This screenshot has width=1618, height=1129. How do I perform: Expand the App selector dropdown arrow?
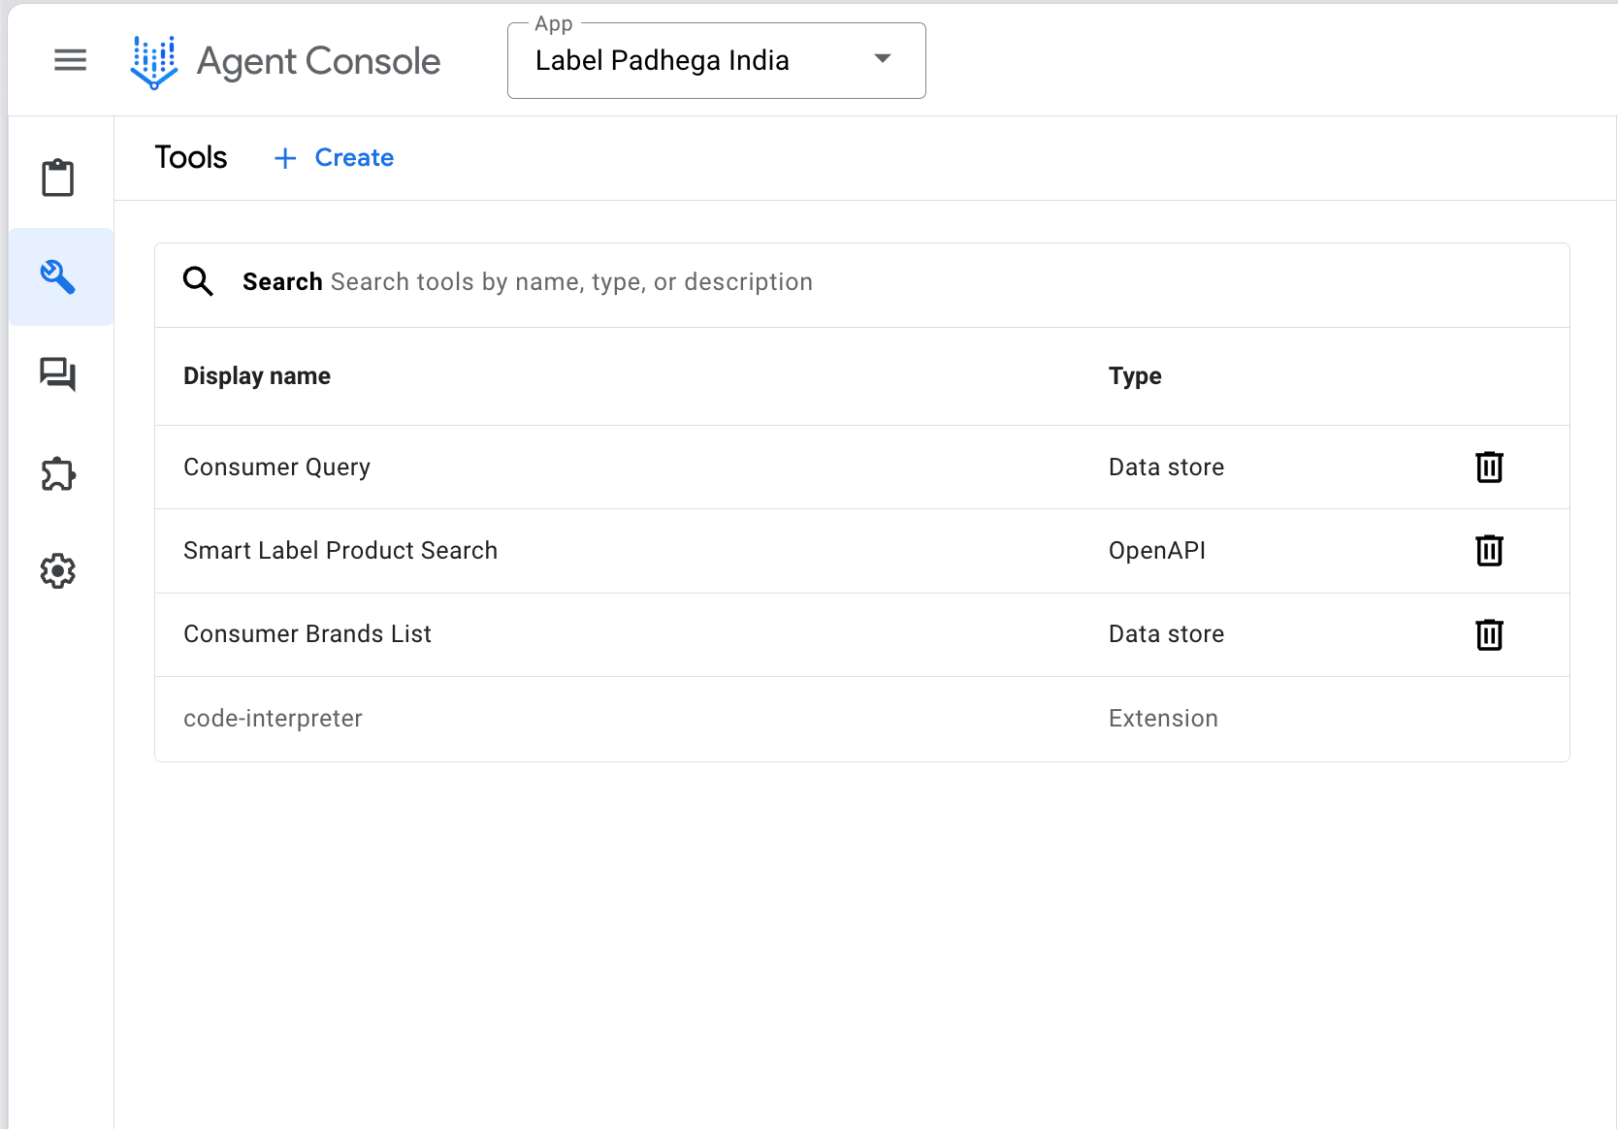pyautogui.click(x=883, y=59)
